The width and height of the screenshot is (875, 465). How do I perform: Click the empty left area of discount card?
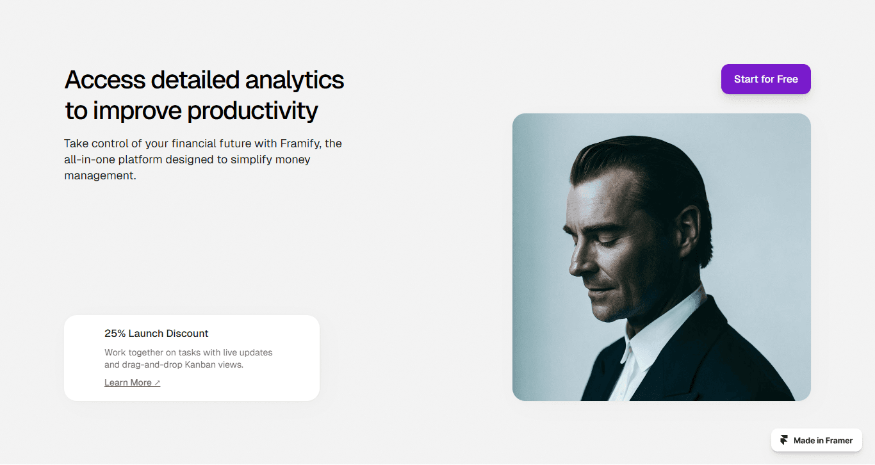84,357
